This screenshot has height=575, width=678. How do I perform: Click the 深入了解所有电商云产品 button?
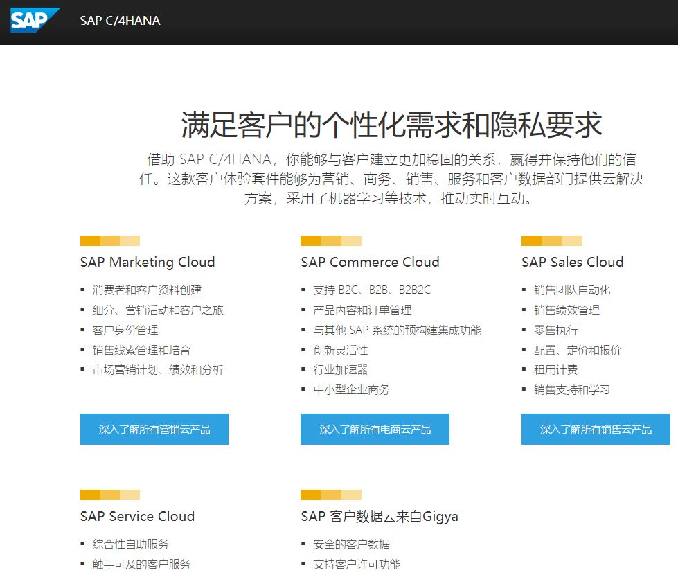[x=375, y=429]
